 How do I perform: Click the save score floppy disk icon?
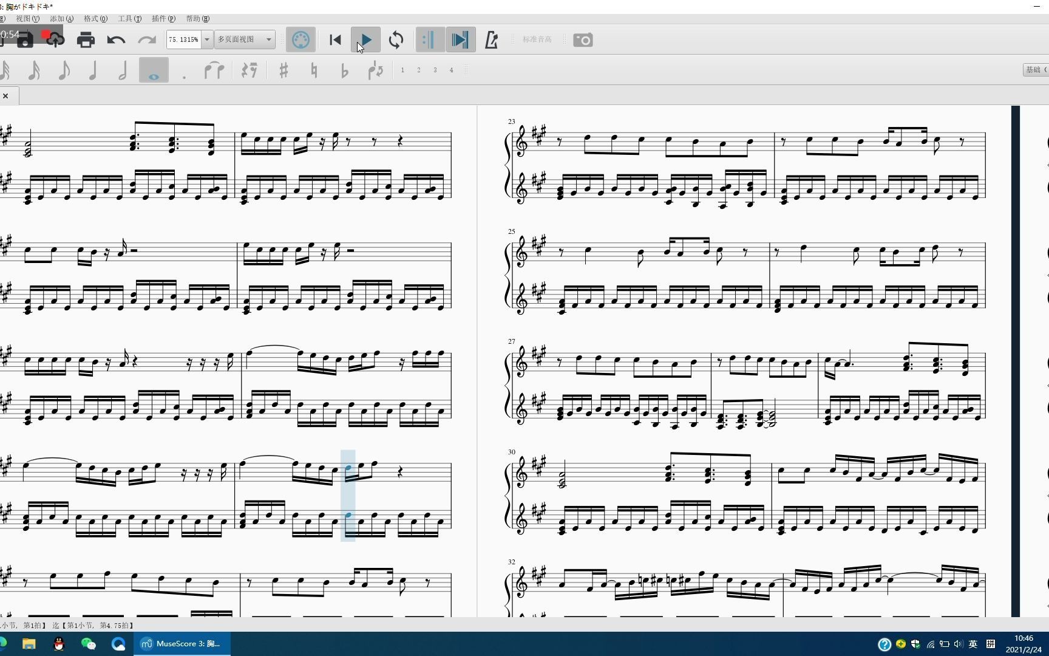[x=25, y=41]
